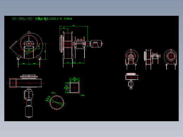Click the green title text Y9-38No.16D
Image resolution: width=183 pixels, height=137 pixels.
22,19
